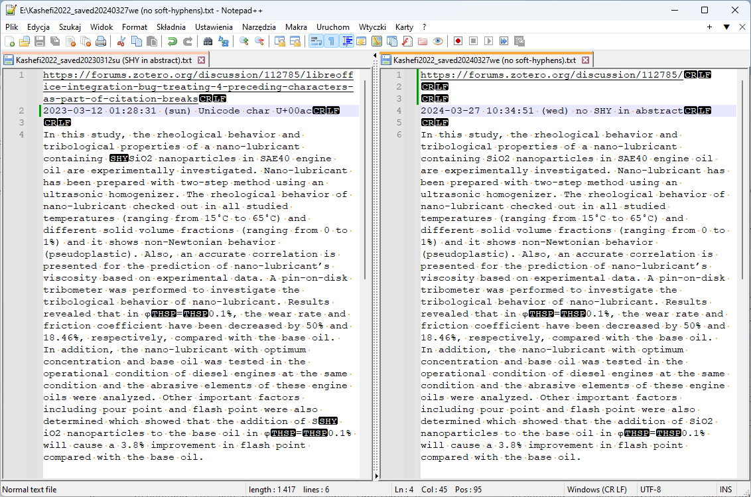Start macro recording with red dot icon

coord(458,41)
